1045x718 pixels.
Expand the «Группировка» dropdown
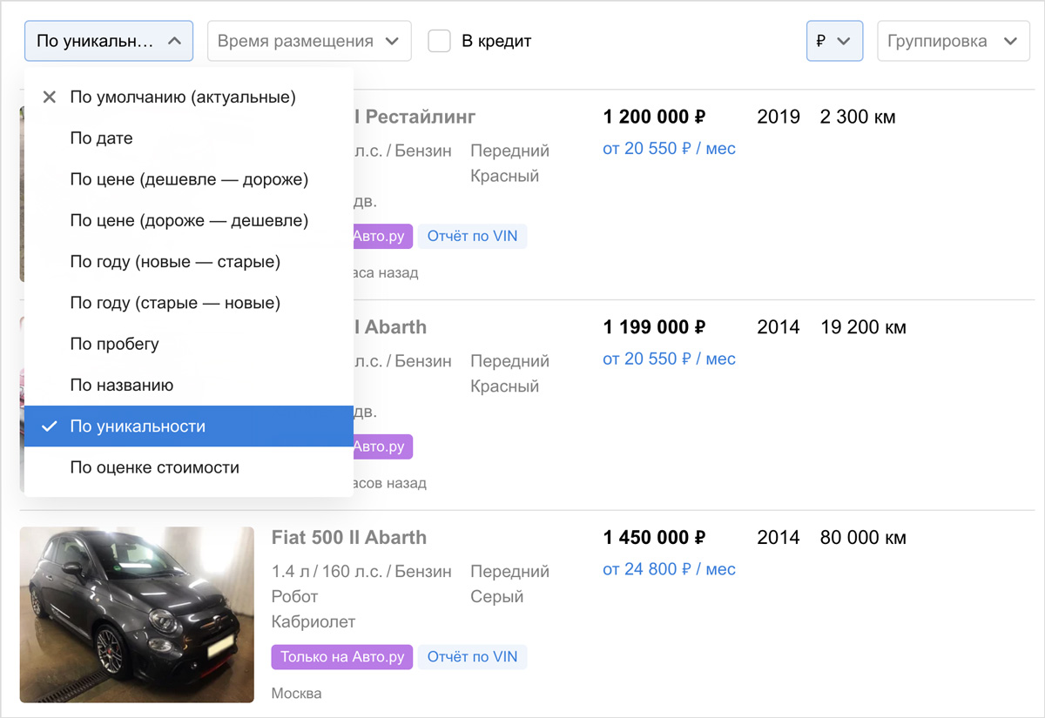point(954,41)
